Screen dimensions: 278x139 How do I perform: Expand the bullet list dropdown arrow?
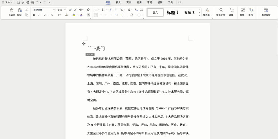click(99, 10)
